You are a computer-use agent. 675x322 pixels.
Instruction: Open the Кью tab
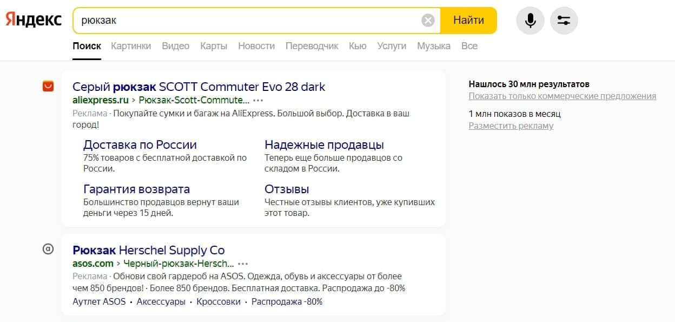click(x=358, y=46)
